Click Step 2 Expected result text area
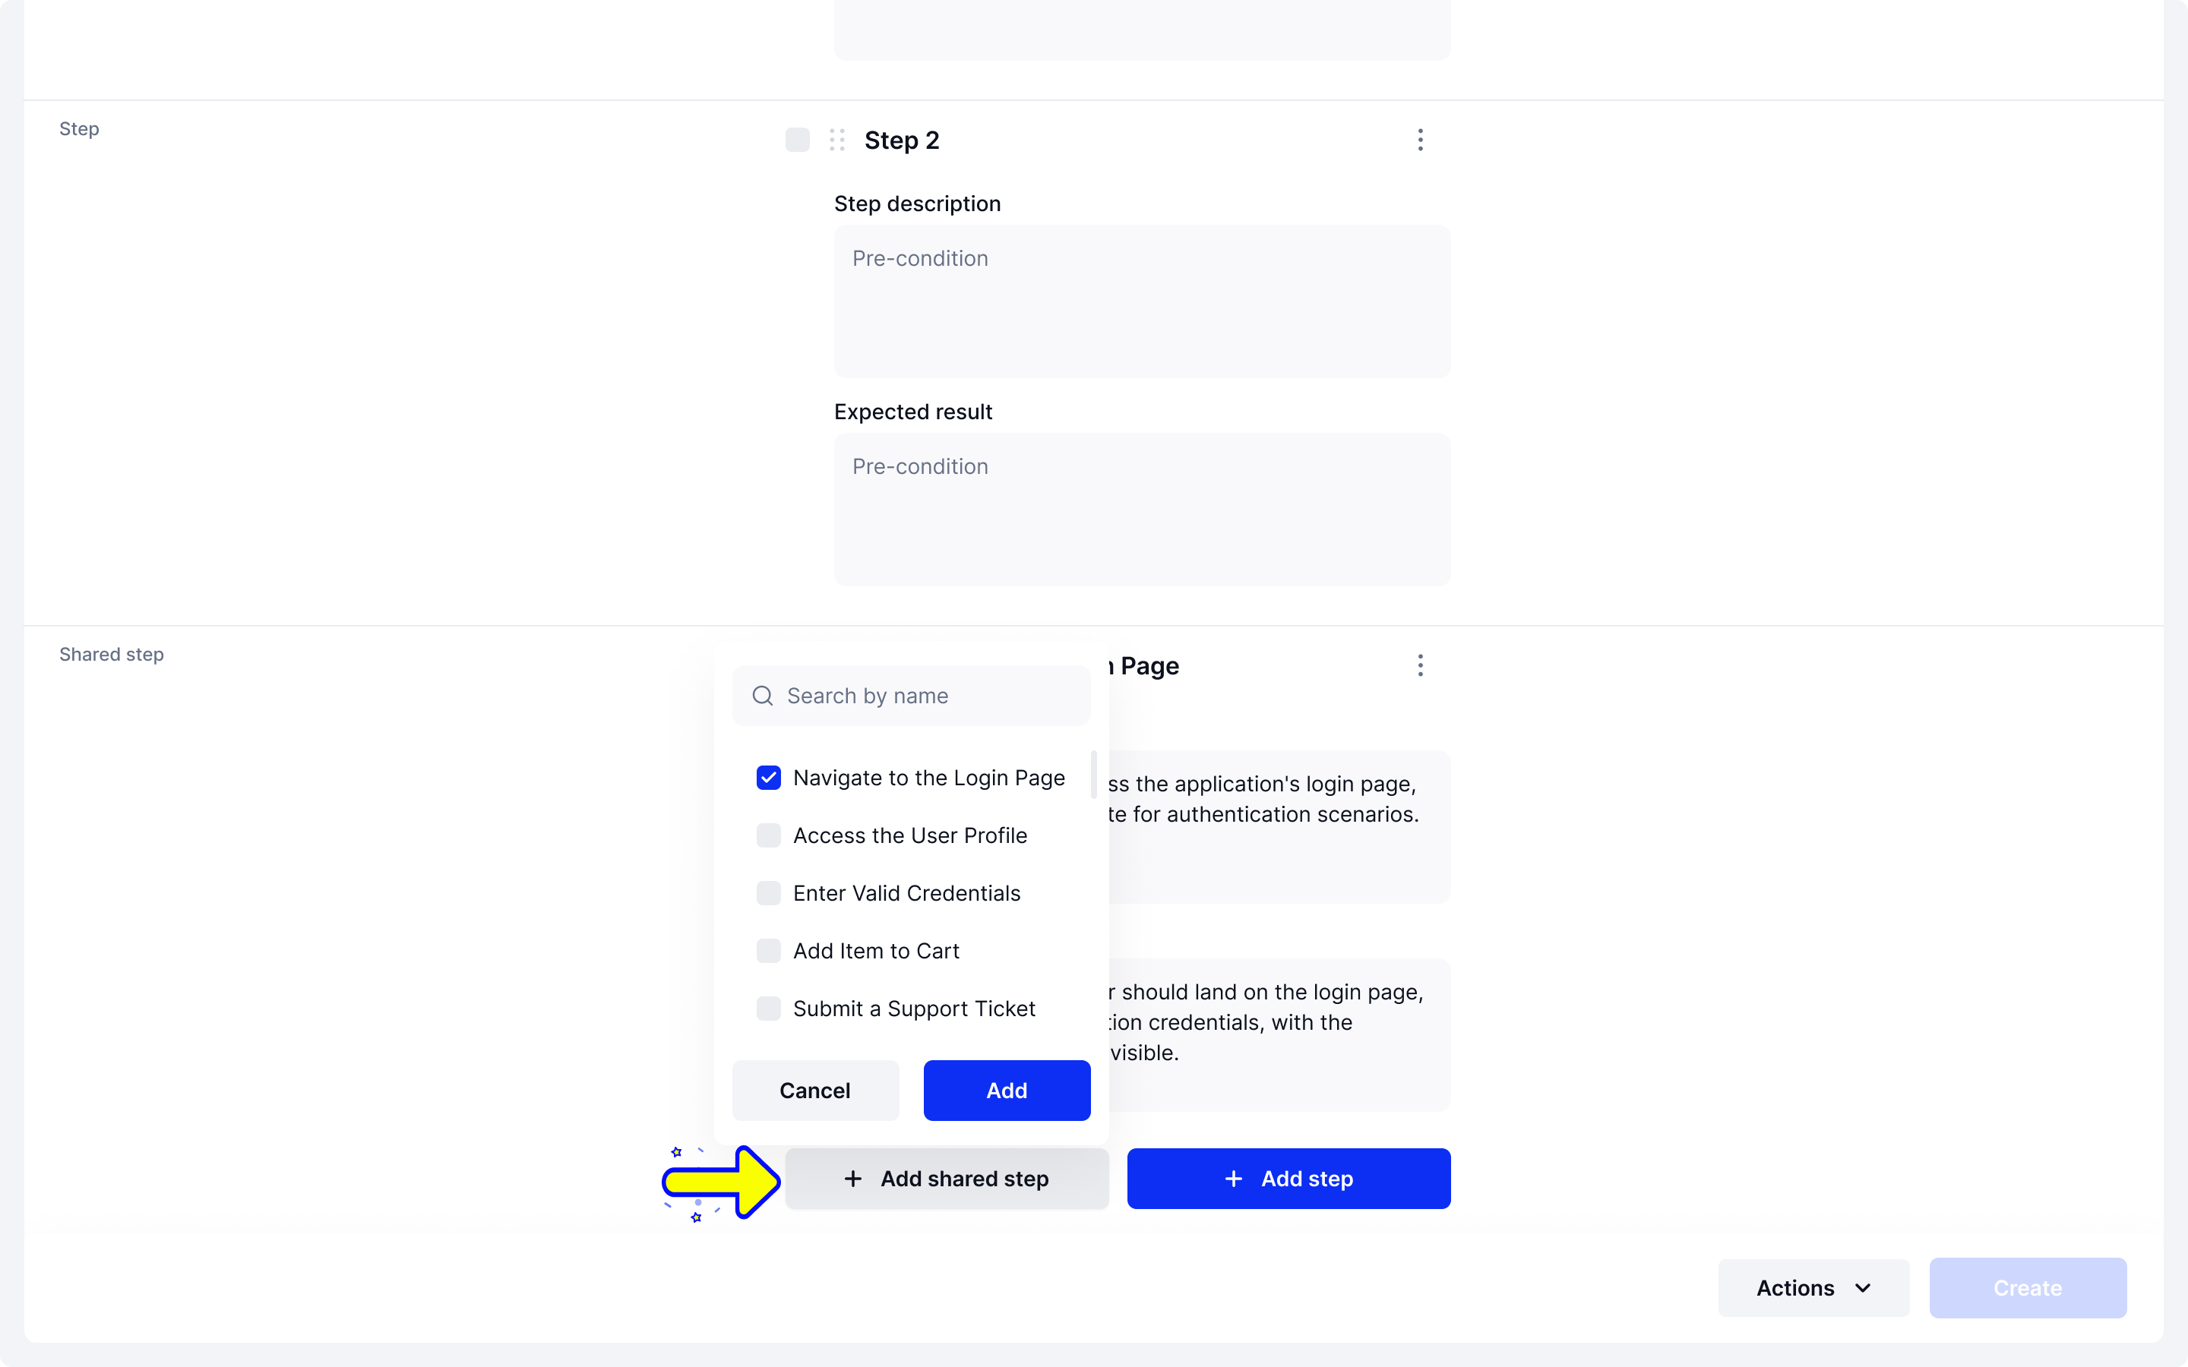 [x=1141, y=509]
